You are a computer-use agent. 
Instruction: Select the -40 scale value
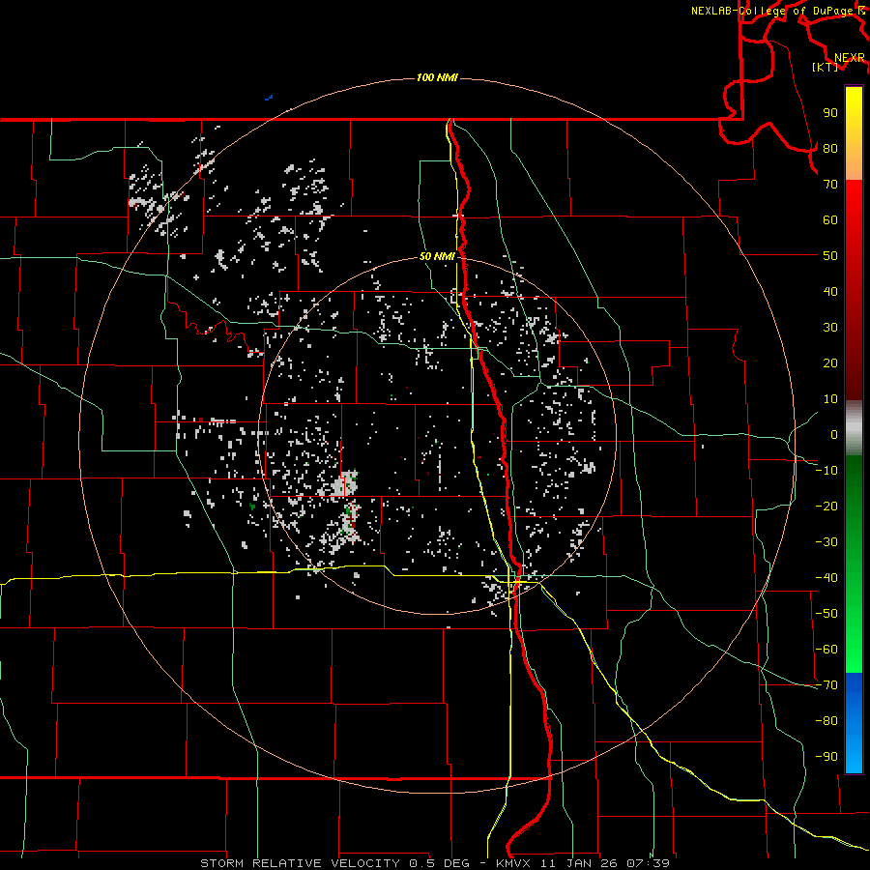pyautogui.click(x=826, y=578)
